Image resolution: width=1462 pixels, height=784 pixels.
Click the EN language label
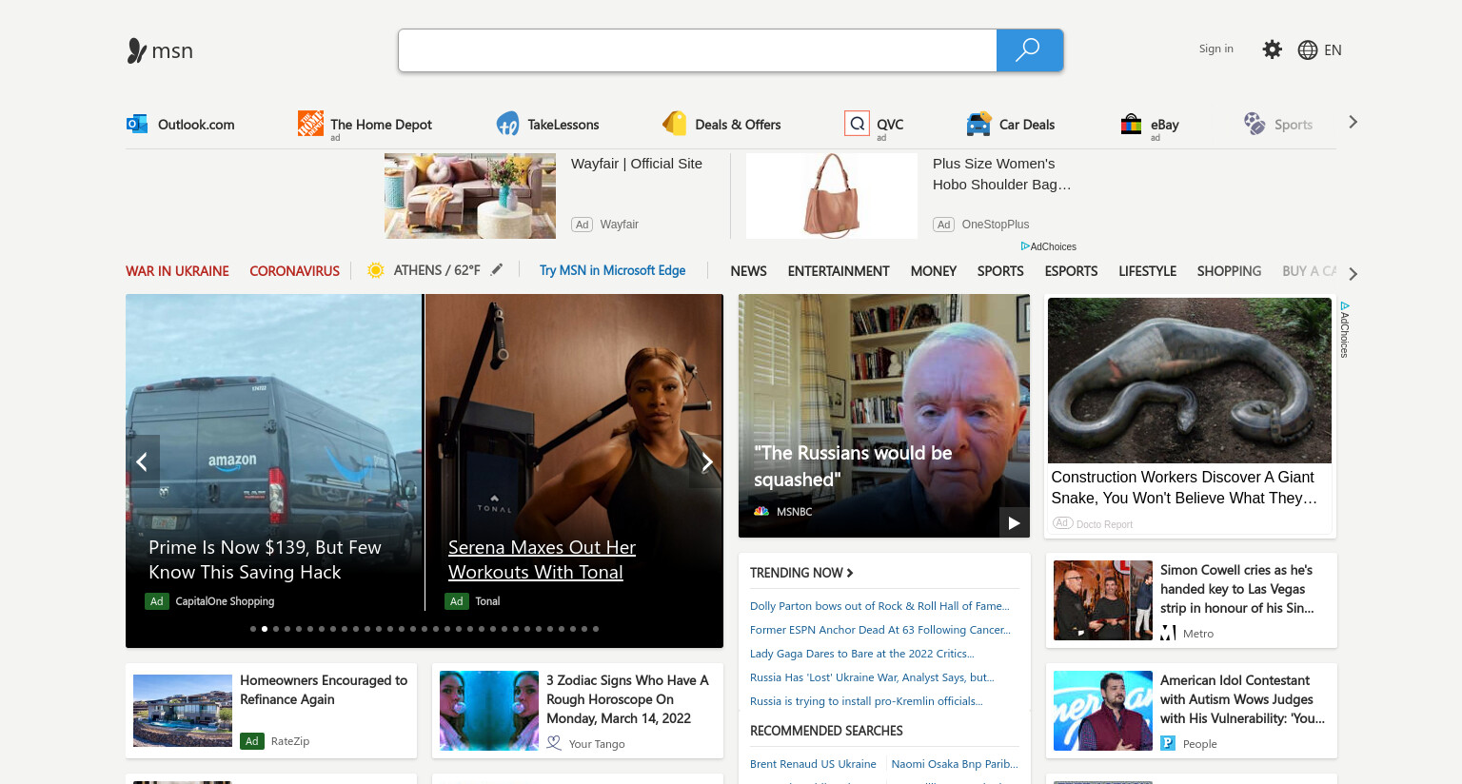[1333, 50]
